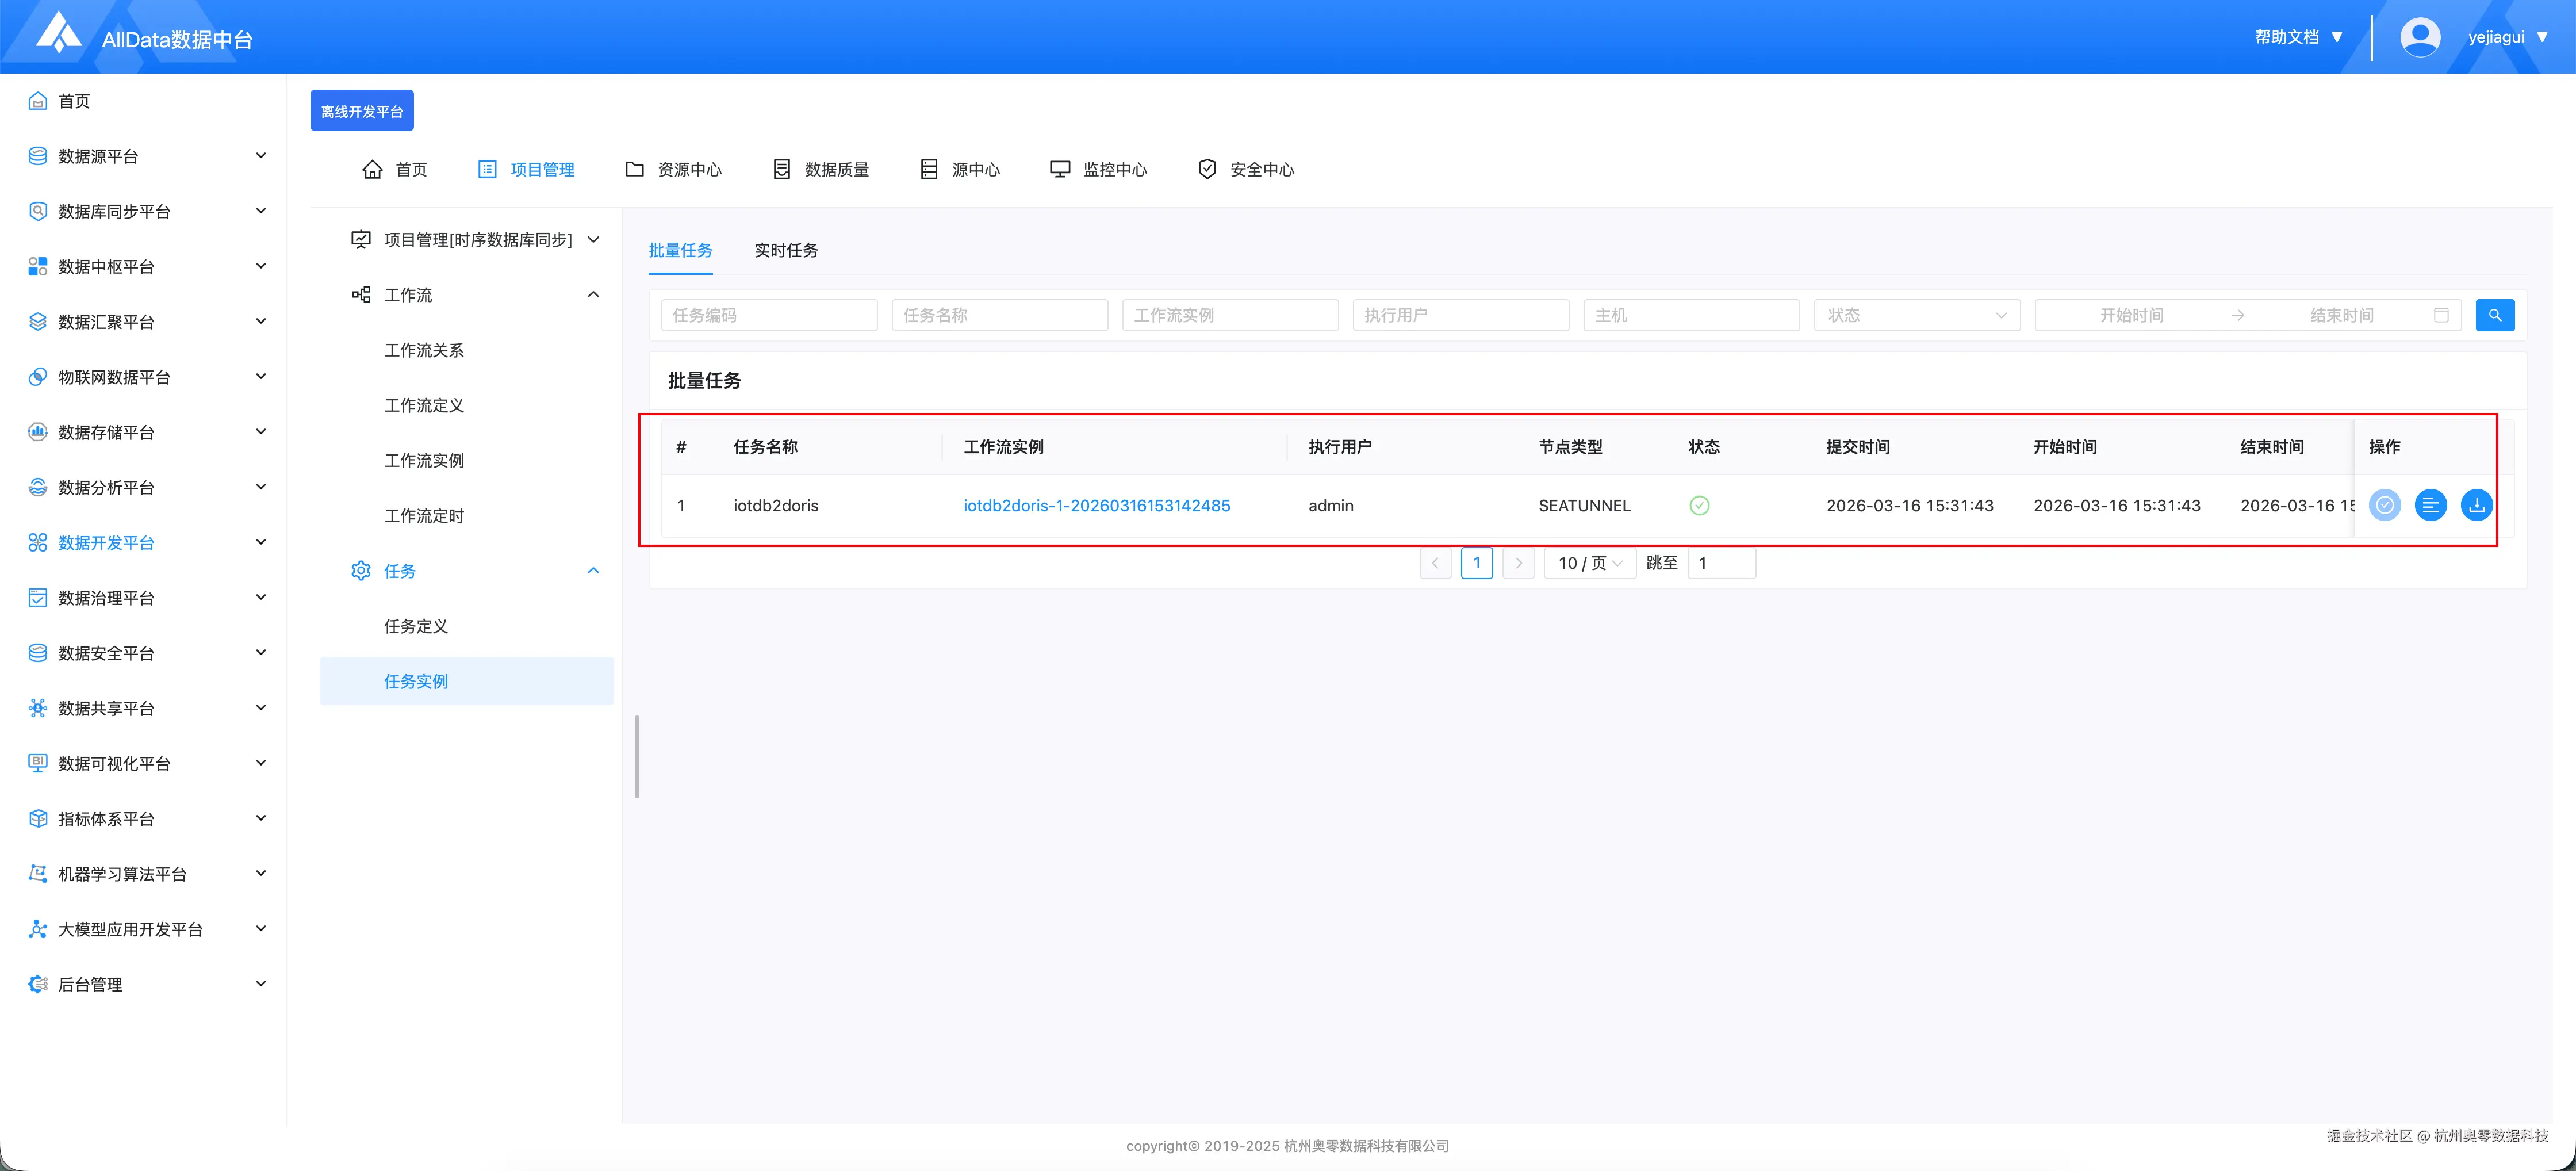Click the AllData logo icon

tap(58, 33)
